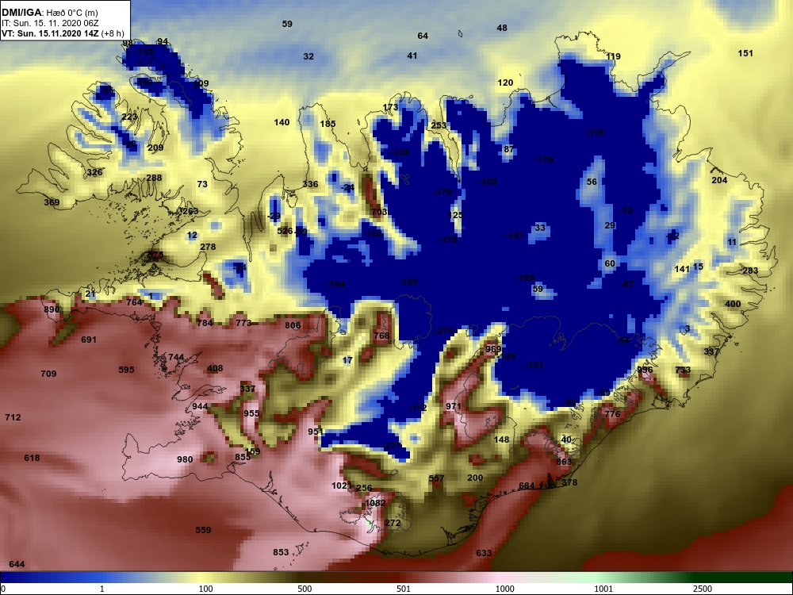Click the map value '863'
The width and height of the screenshot is (793, 595).
[564, 461]
